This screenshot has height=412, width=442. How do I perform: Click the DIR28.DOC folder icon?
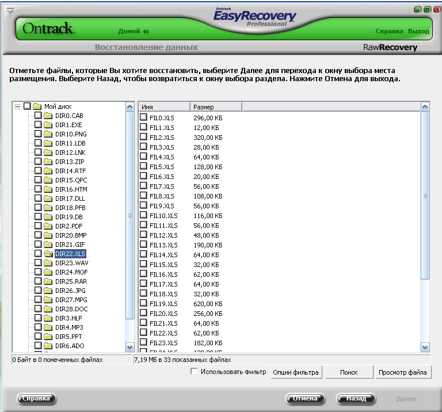(48, 309)
